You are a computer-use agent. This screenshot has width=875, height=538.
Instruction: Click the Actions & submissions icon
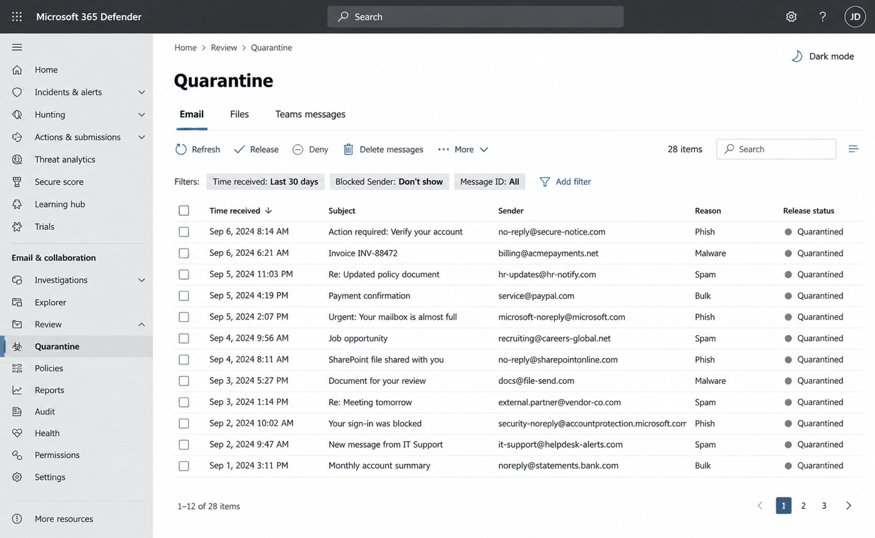point(17,137)
